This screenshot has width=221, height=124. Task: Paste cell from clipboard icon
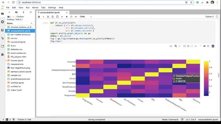point(57,17)
